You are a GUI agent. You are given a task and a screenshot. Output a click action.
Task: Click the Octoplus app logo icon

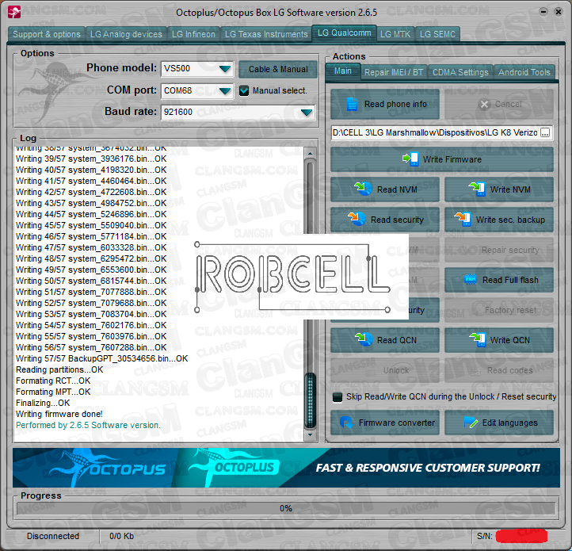(x=14, y=12)
